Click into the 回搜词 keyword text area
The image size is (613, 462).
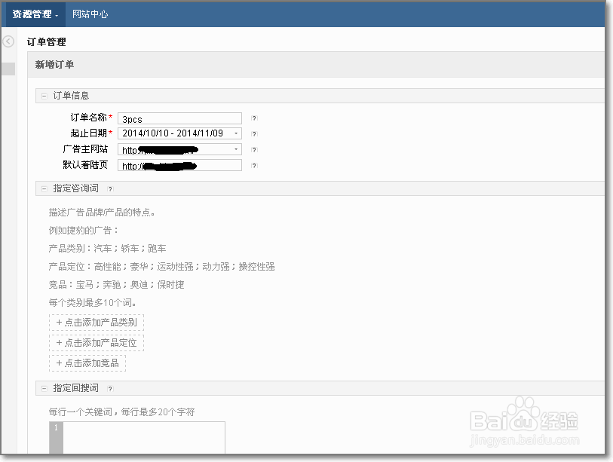[x=144, y=438]
